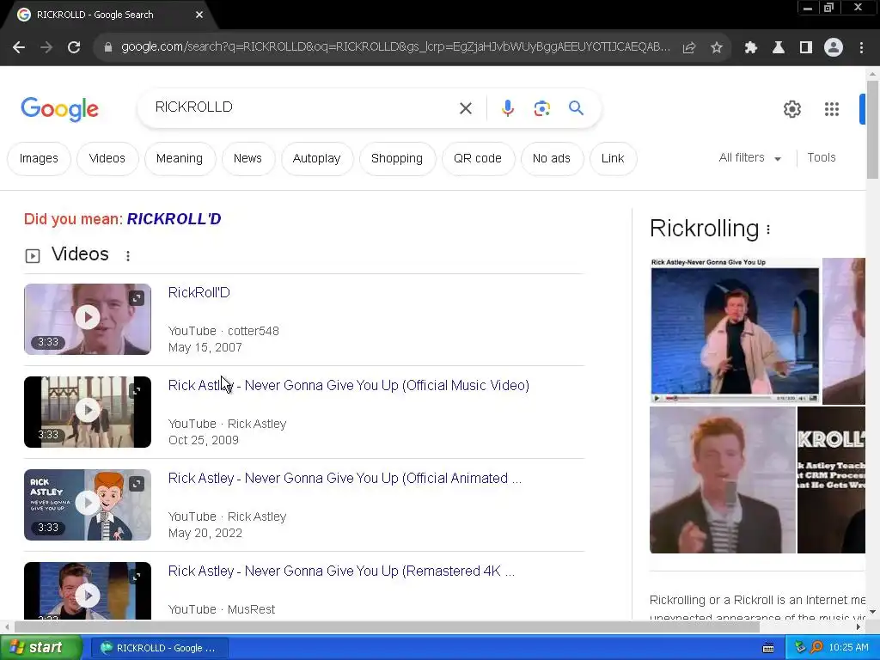The width and height of the screenshot is (880, 660).
Task: Go back using browser back arrow
Action: point(19,48)
